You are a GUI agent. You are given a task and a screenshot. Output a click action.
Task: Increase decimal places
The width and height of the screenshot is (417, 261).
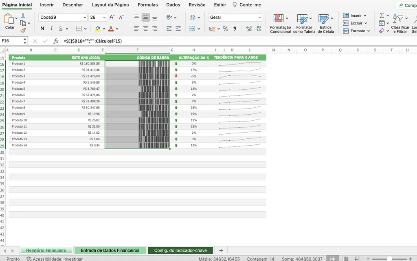click(x=249, y=29)
